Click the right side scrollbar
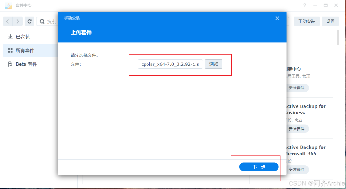This screenshot has width=346, height=189. click(338, 38)
